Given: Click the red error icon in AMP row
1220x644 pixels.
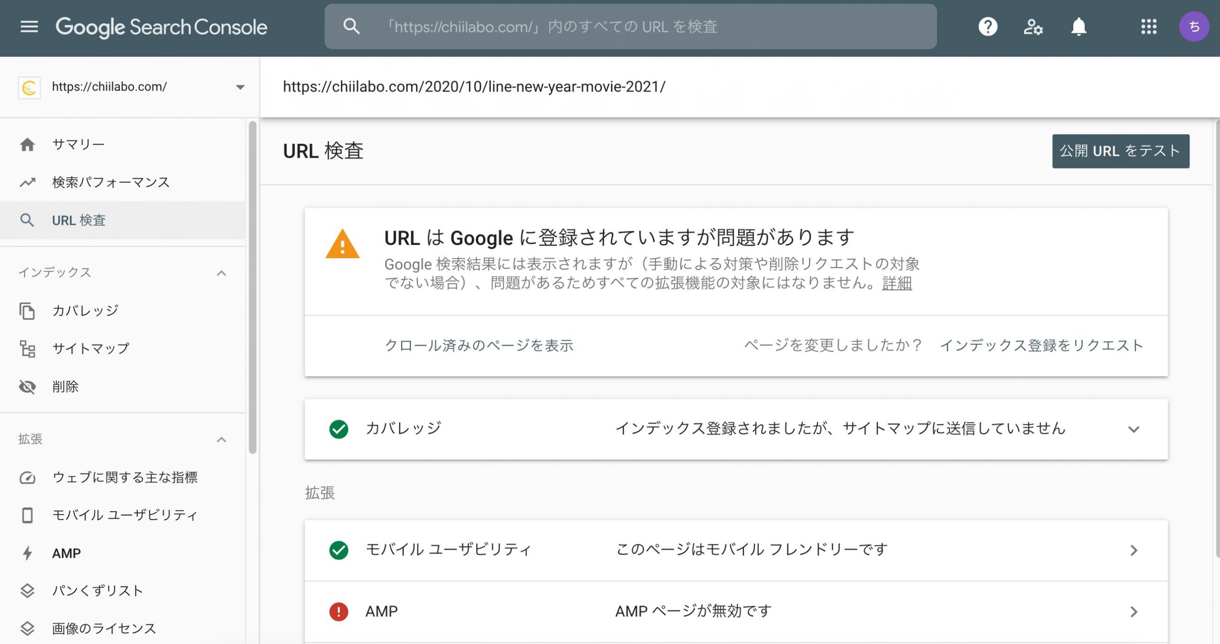Looking at the screenshot, I should (x=339, y=612).
